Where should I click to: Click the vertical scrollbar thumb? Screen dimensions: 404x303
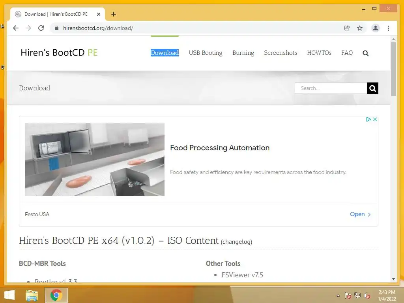(393, 69)
